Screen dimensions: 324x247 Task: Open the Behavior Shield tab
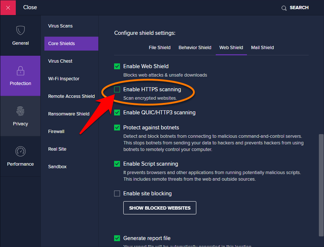coord(195,47)
